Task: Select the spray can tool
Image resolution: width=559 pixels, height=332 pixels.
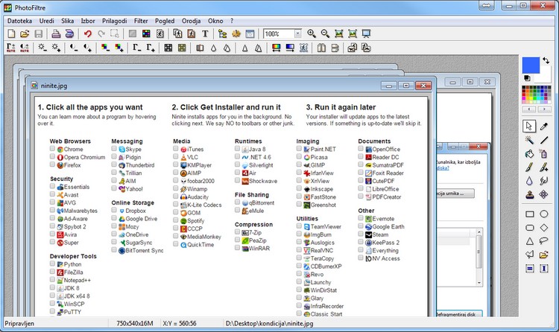Action: click(x=543, y=154)
